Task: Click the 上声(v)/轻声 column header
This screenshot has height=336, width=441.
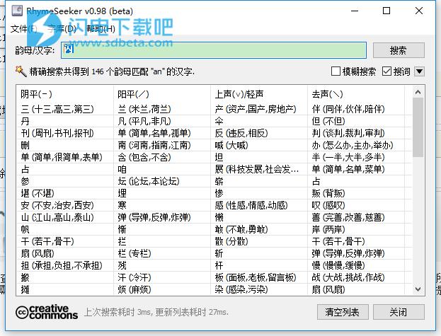Action: 239,94
